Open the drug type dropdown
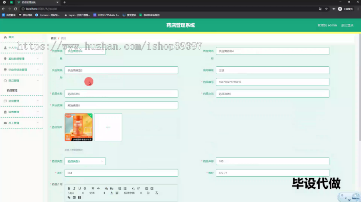The height and width of the screenshot is (202, 361). coord(85,161)
